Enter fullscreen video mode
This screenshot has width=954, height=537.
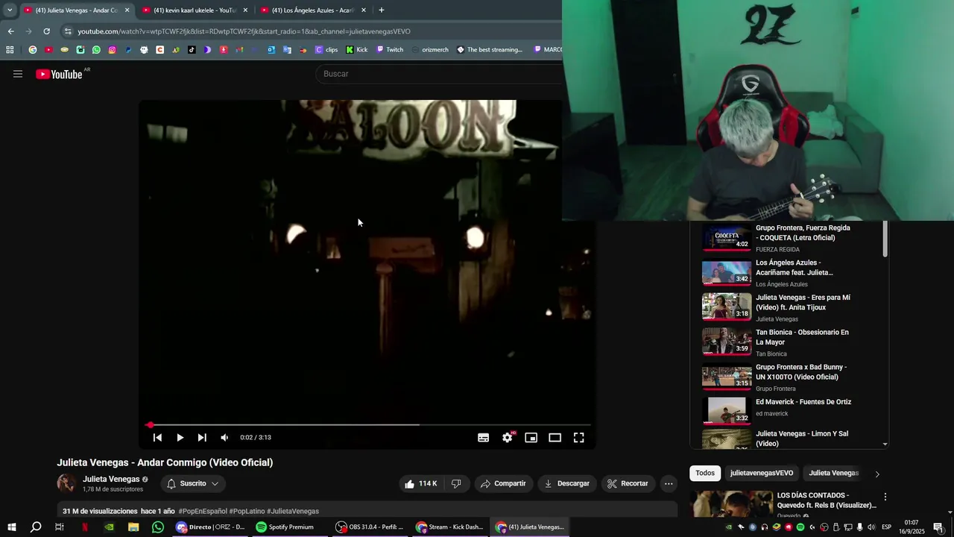coord(578,438)
